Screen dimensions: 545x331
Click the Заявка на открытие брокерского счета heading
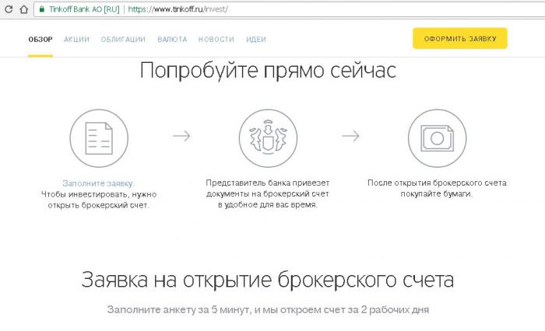268,280
